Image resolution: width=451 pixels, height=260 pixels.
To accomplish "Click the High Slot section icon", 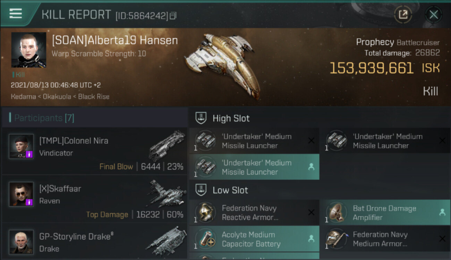I will [201, 118].
